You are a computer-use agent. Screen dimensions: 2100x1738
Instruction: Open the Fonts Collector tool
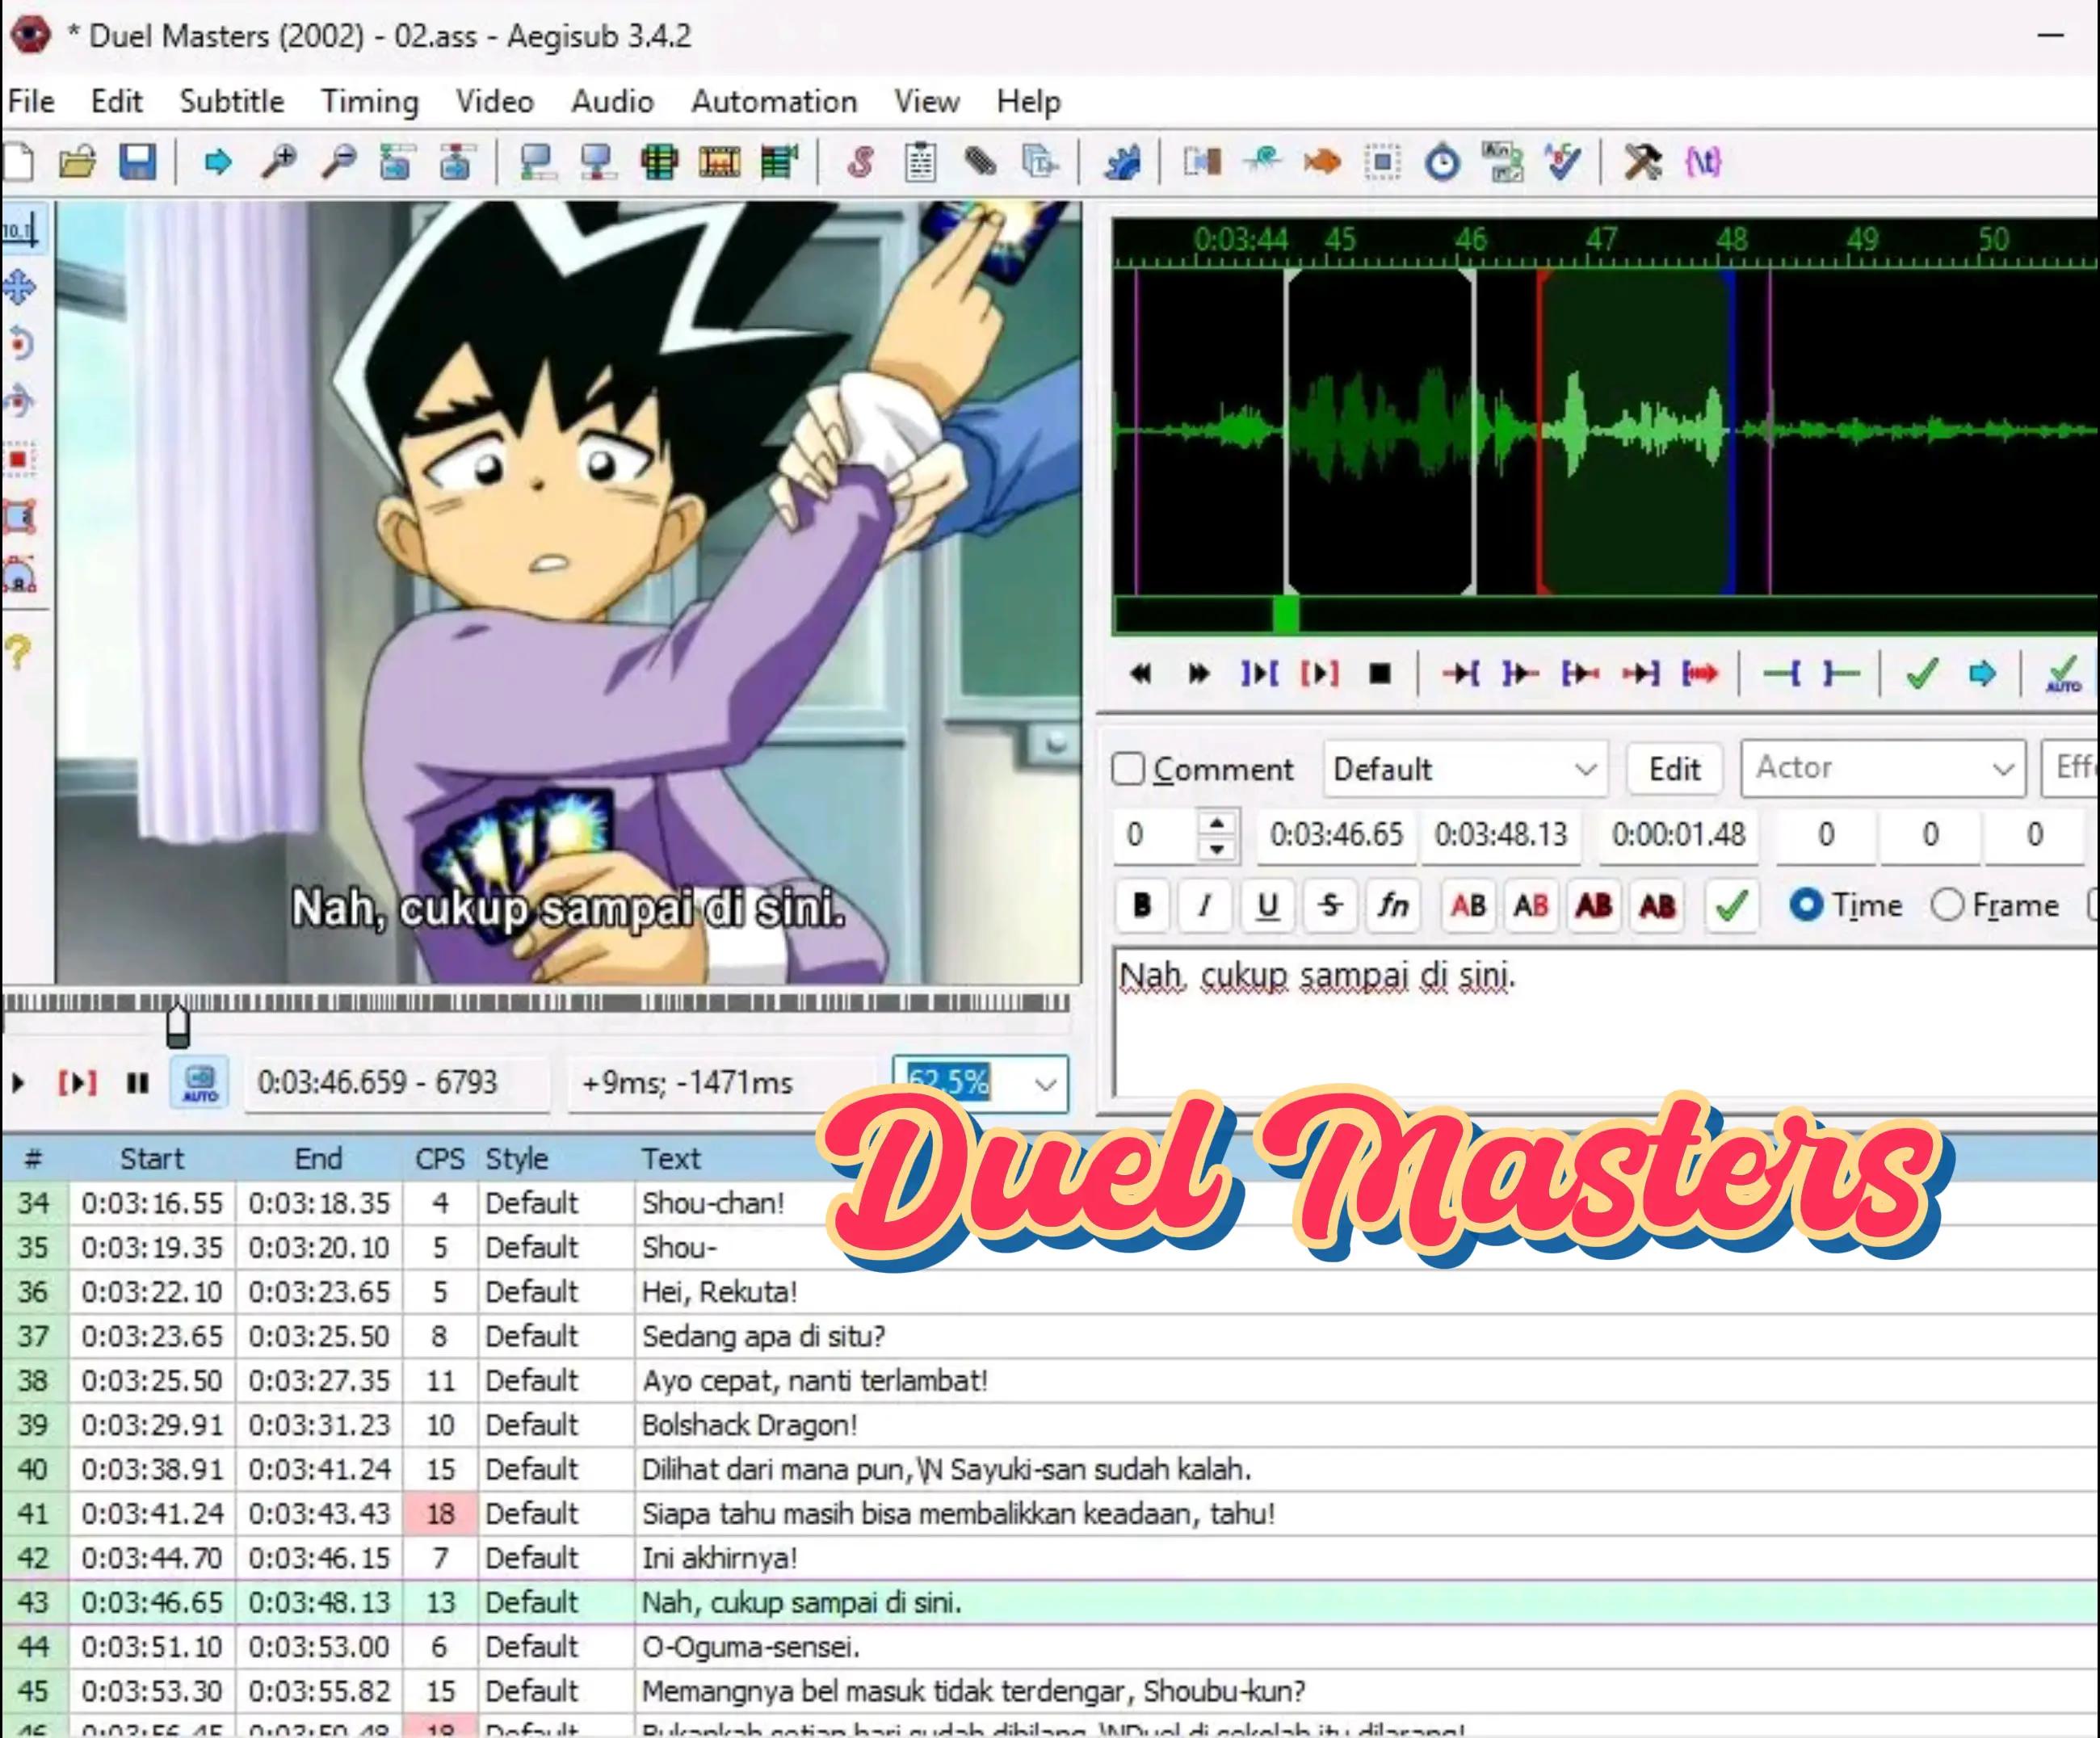click(1040, 162)
